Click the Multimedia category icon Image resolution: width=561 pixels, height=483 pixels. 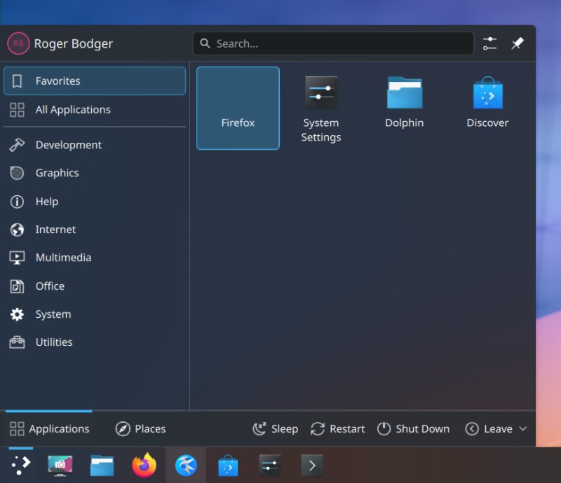16,258
